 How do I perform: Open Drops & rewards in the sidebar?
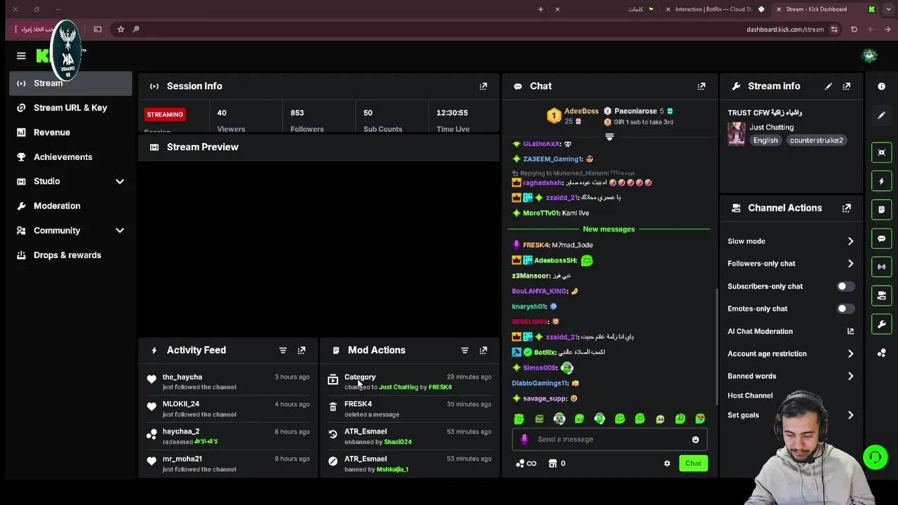coord(71,255)
